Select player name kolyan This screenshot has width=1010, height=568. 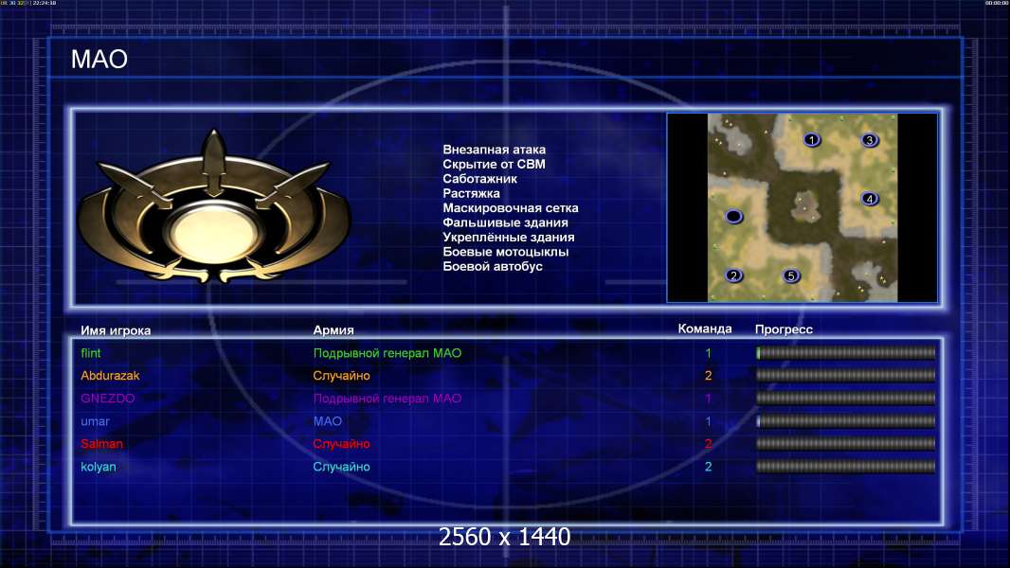[x=99, y=467]
